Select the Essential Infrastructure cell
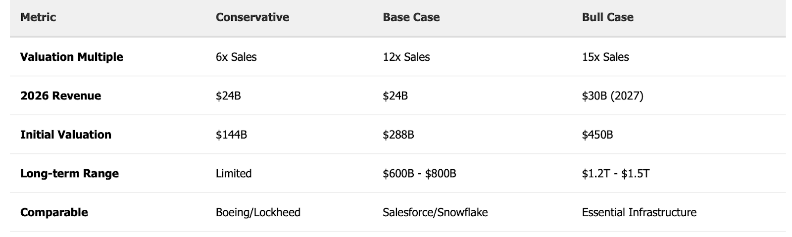Viewport: 792px width, 237px height. point(639,213)
